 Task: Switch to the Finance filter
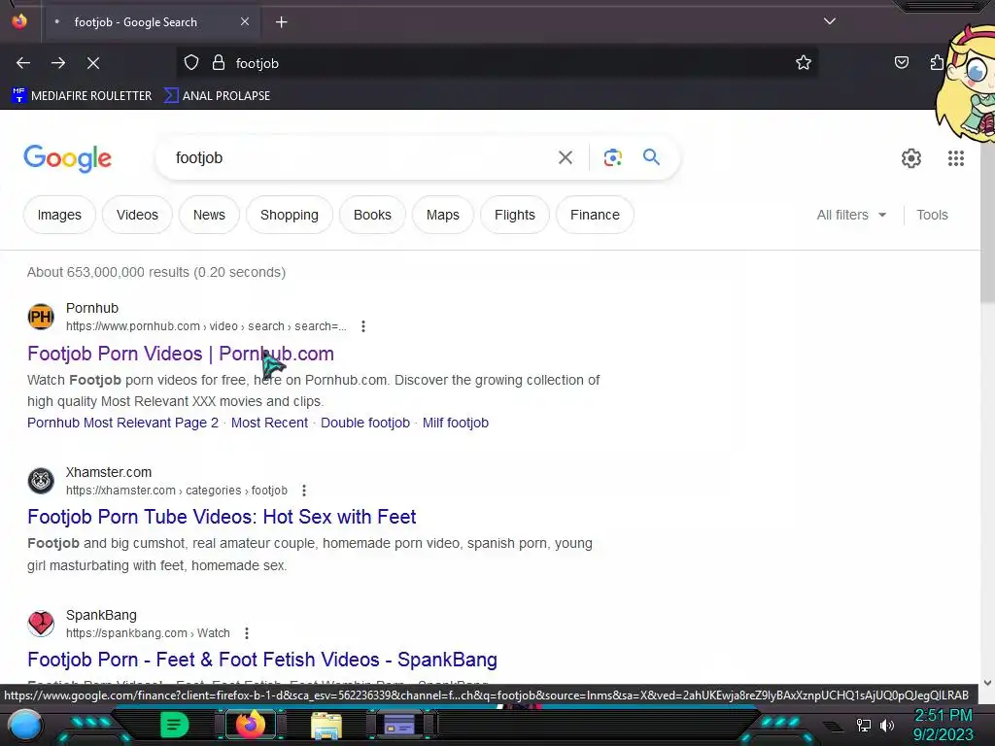click(595, 215)
